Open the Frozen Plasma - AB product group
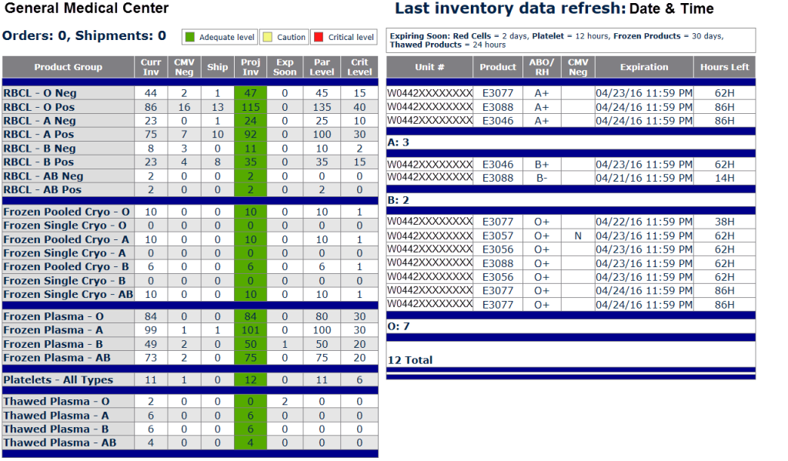Image resolution: width=788 pixels, height=461 pixels. (x=57, y=357)
